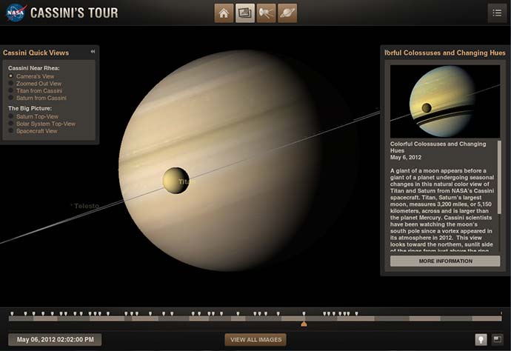
Task: Toggle the fullscreen icon at bottom right
Action: tap(498, 339)
